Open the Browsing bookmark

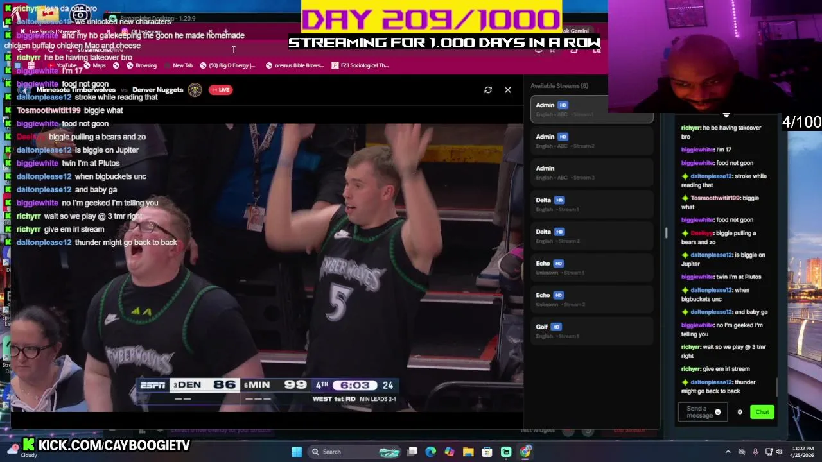141,65
